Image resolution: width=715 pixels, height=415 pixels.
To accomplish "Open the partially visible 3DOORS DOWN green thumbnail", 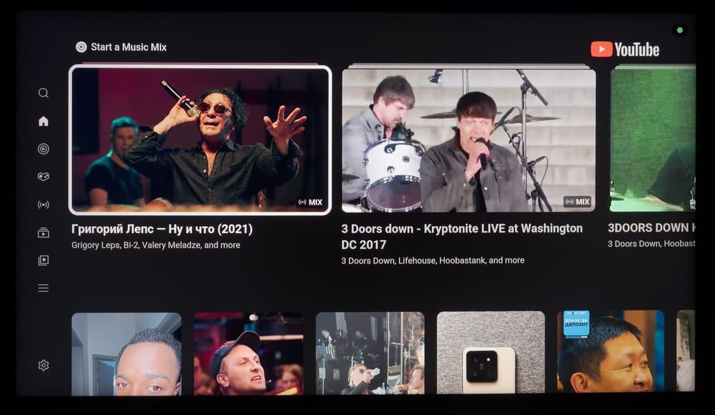I will pyautogui.click(x=653, y=140).
